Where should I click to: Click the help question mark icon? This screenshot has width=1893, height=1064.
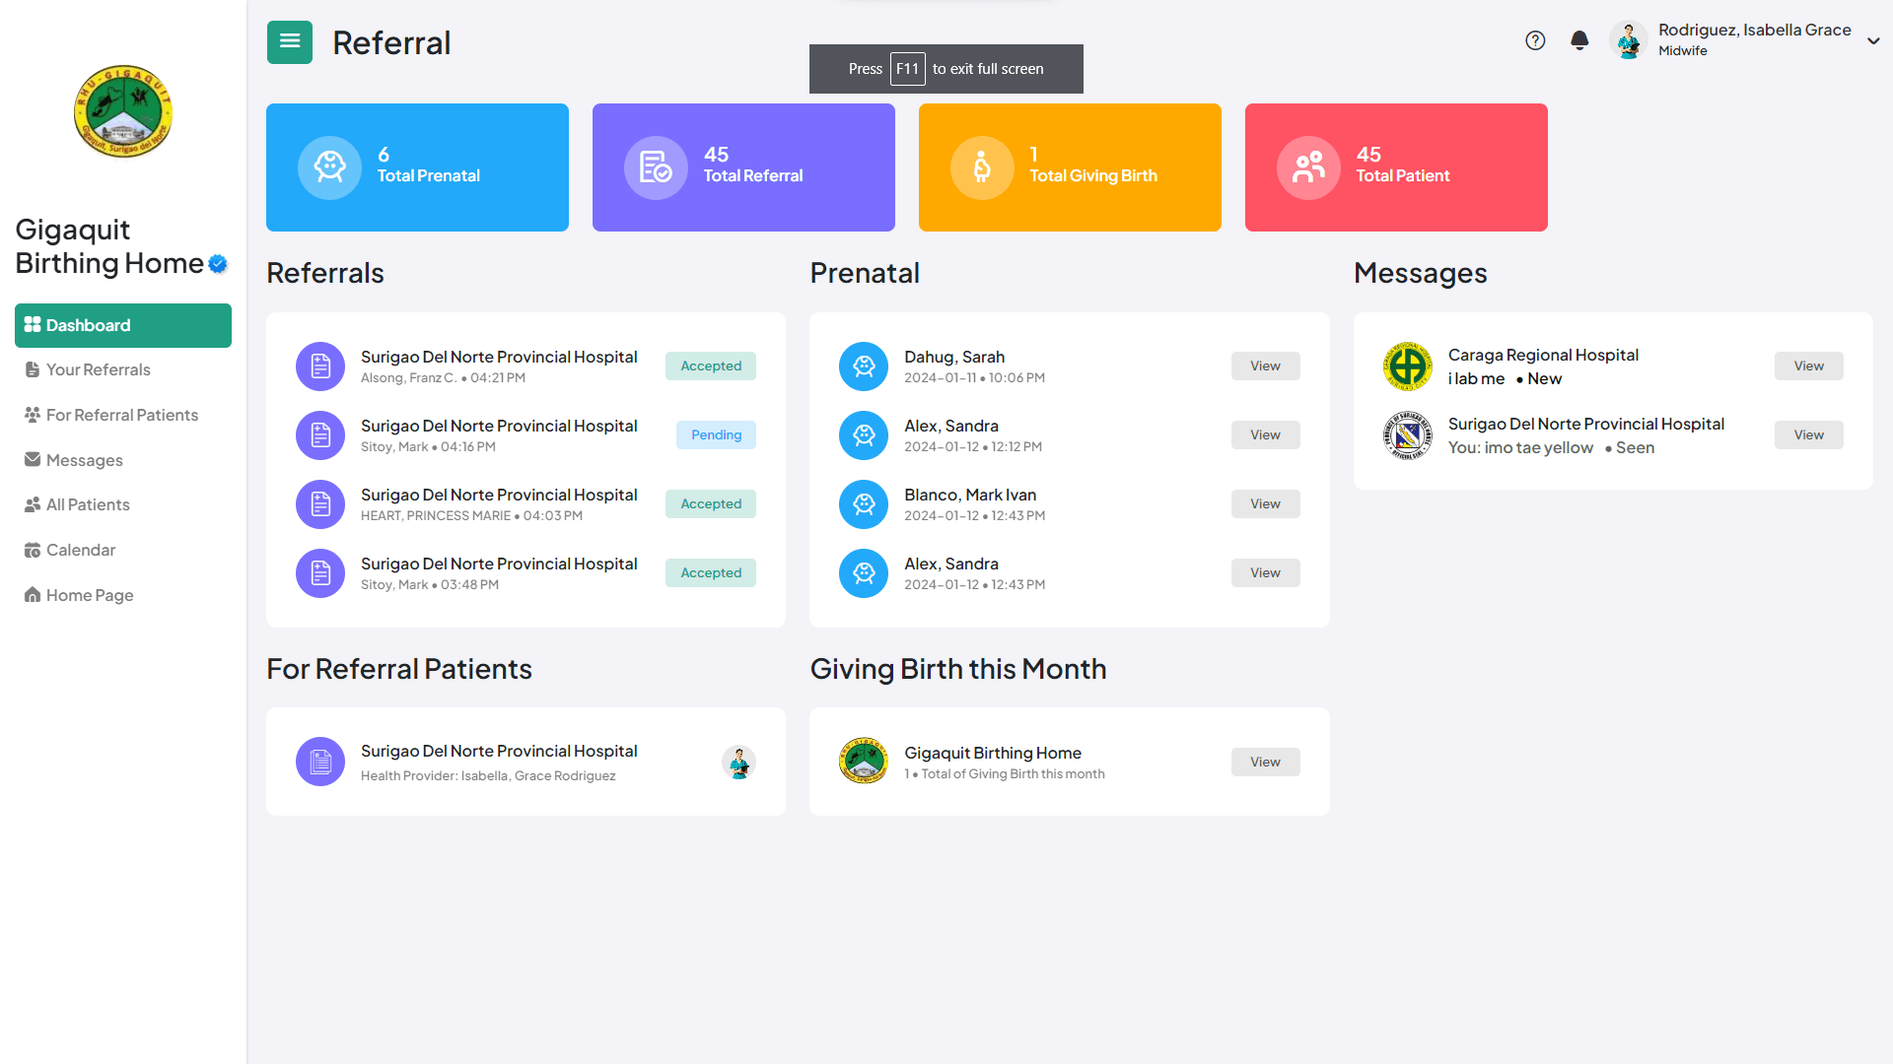coord(1535,40)
